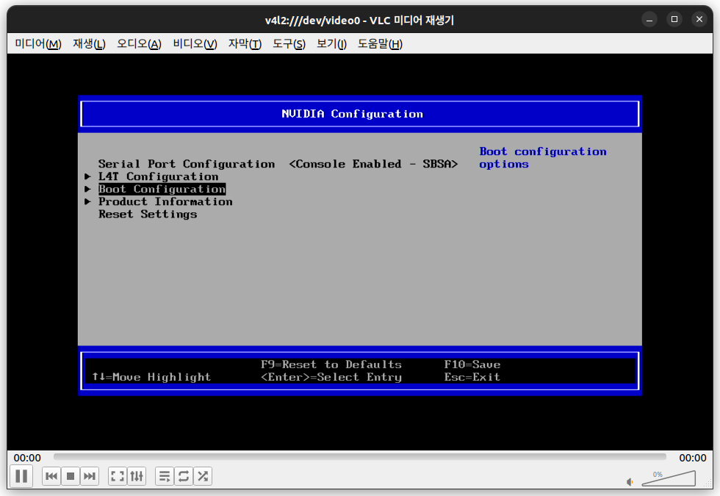Image resolution: width=720 pixels, height=496 pixels.
Task: Skip to next media item
Action: [90, 476]
